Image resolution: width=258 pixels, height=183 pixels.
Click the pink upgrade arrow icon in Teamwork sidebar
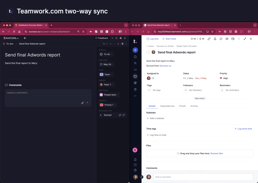click(x=135, y=150)
